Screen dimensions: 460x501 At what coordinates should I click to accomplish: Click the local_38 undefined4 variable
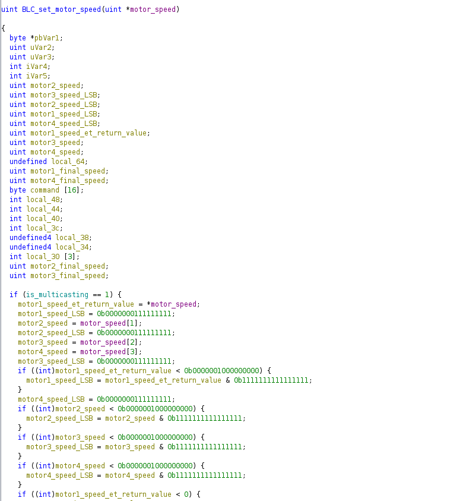pyautogui.click(x=72, y=238)
